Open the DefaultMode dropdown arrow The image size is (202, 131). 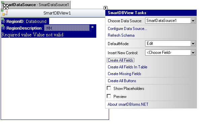(193, 43)
